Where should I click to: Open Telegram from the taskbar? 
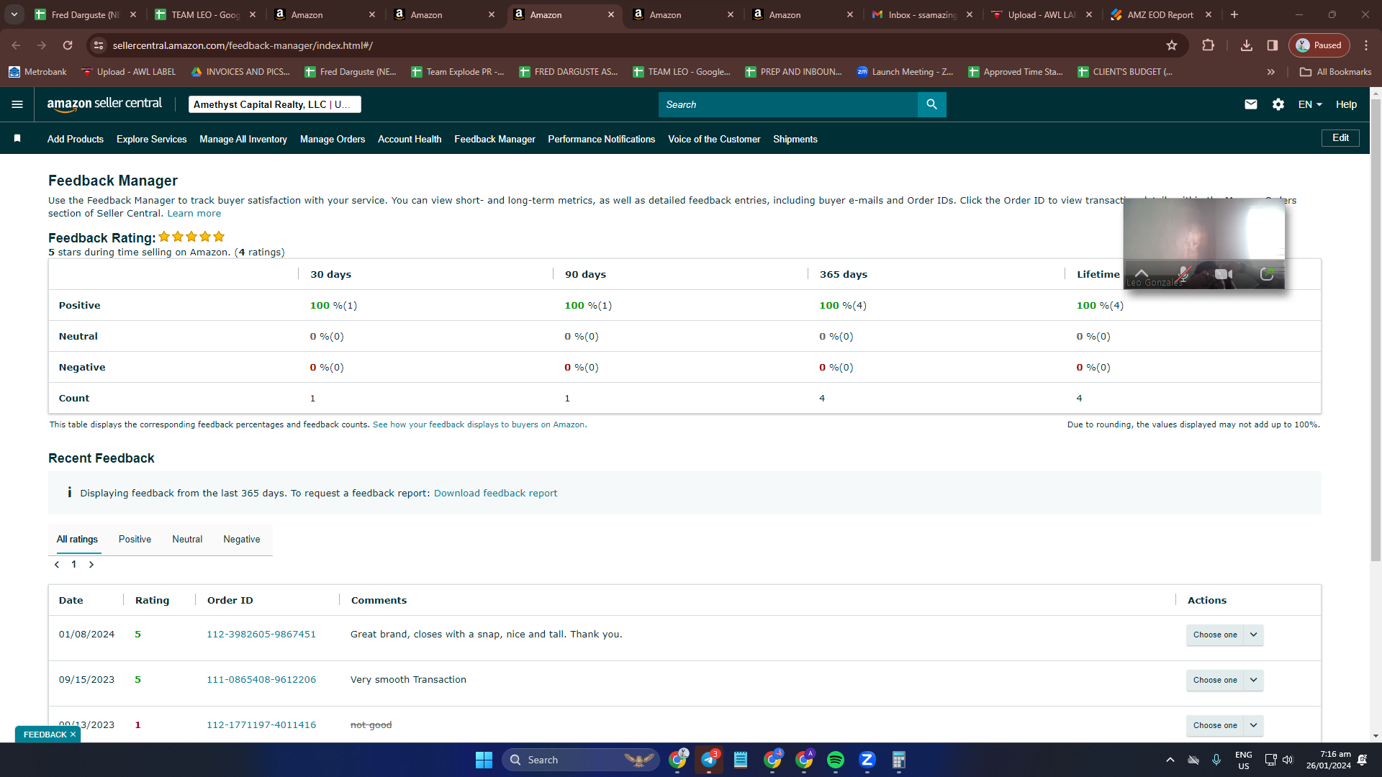[x=709, y=760]
